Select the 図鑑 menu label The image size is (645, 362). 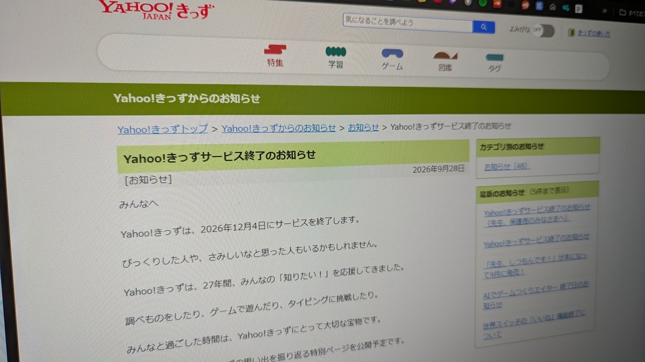(x=445, y=68)
